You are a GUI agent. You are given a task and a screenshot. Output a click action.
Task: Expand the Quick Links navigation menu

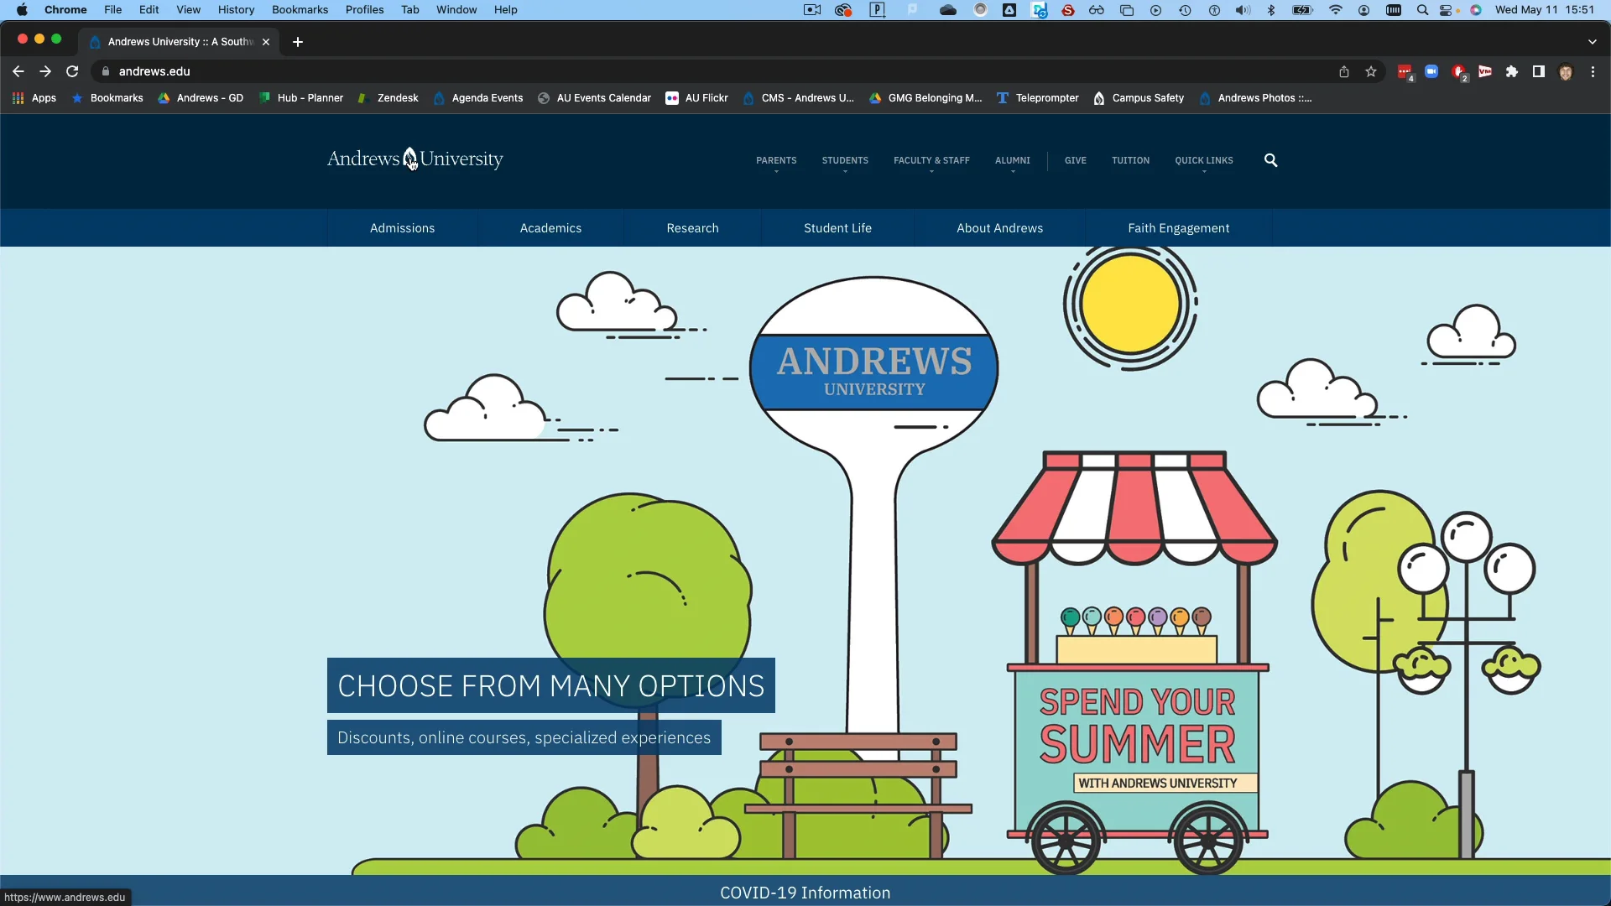1204,160
